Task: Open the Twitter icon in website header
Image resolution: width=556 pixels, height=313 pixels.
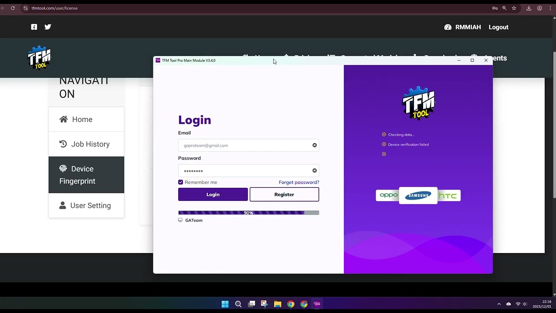Action: tap(48, 27)
